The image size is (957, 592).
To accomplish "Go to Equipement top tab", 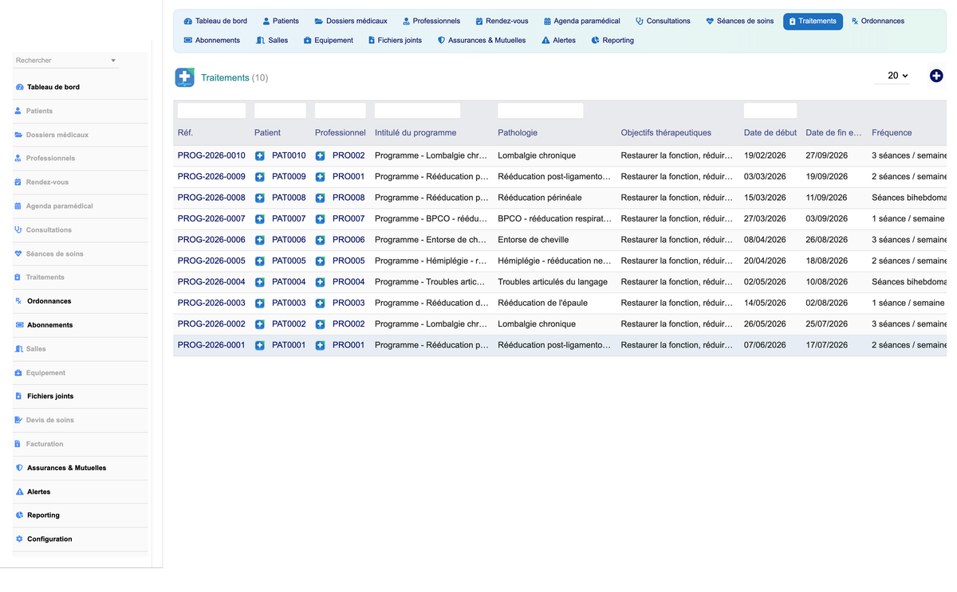I will [x=329, y=40].
